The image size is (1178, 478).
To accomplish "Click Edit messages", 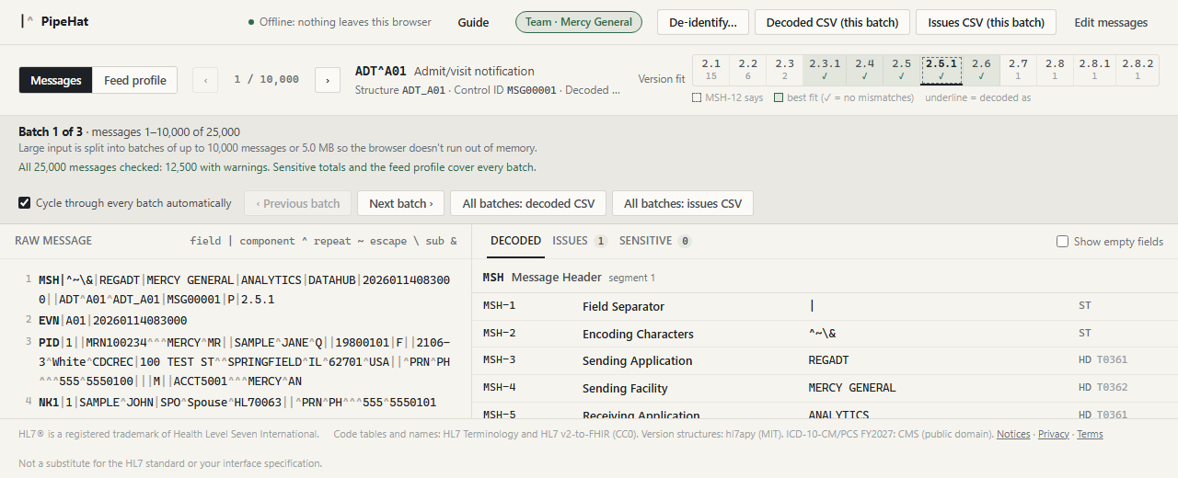I will [1111, 22].
